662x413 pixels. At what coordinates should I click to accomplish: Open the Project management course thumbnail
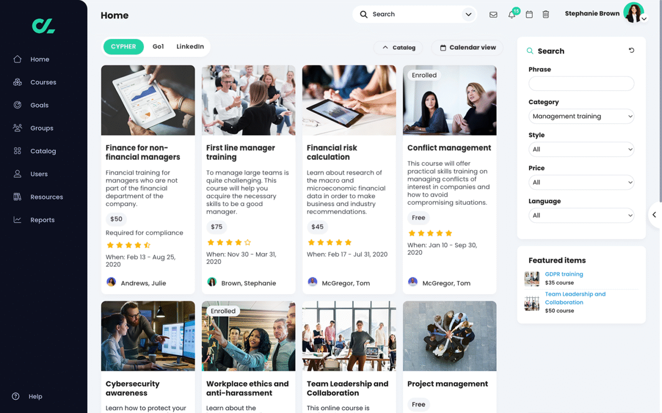point(450,336)
